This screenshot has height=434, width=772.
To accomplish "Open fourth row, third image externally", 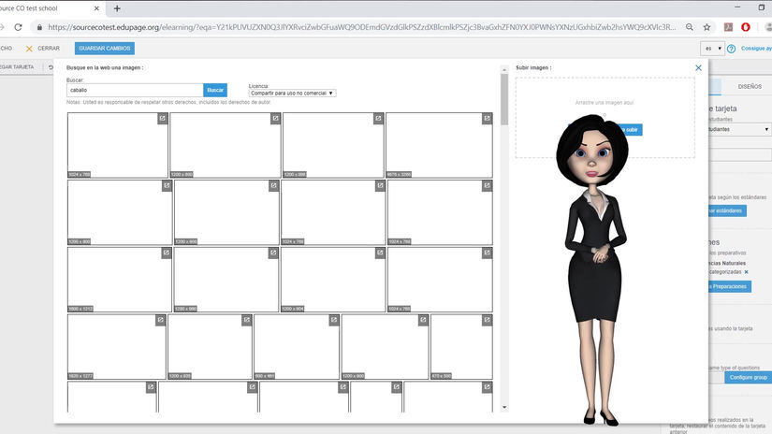I will (334, 320).
